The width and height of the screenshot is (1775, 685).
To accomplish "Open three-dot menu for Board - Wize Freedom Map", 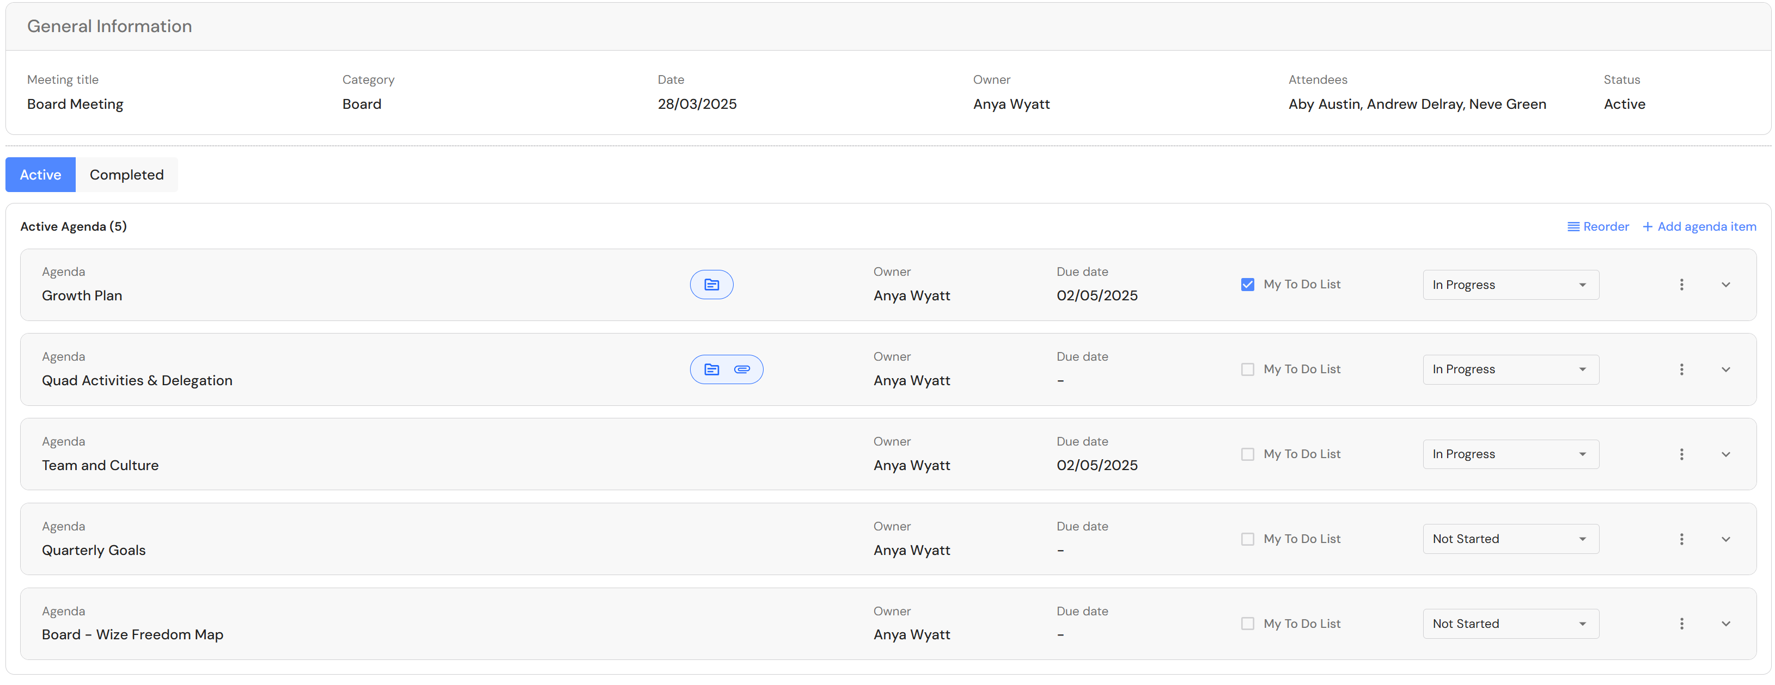I will 1681,624.
